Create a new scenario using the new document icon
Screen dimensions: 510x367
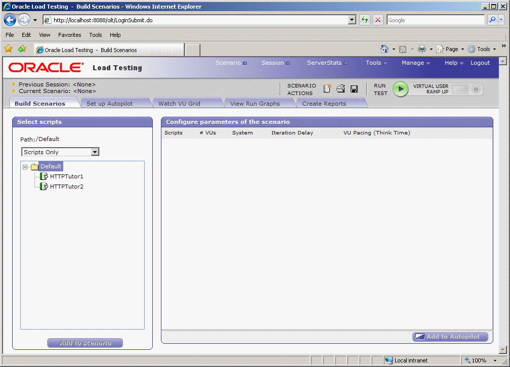(x=328, y=88)
